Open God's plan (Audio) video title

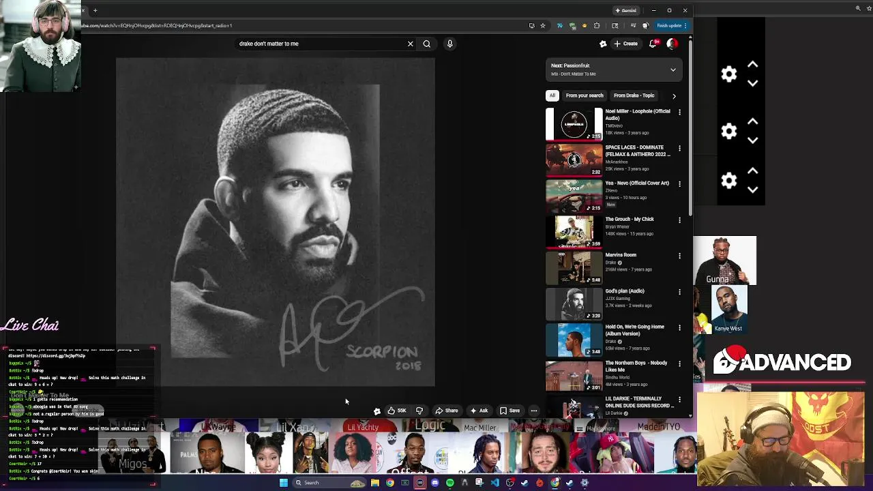coord(624,291)
